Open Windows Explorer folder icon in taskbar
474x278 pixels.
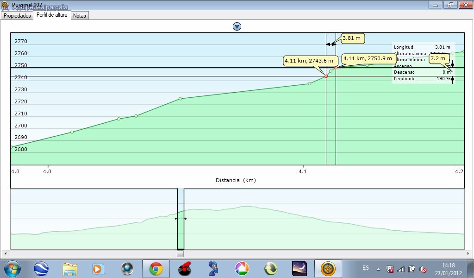(x=70, y=268)
